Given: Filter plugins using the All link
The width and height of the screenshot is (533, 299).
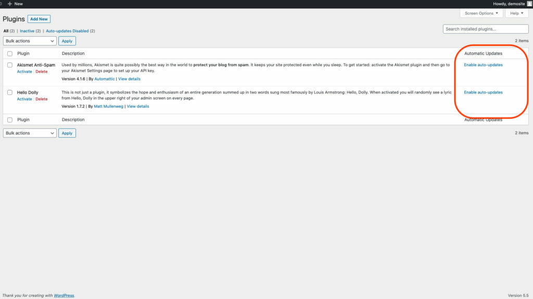Looking at the screenshot, I should point(6,31).
